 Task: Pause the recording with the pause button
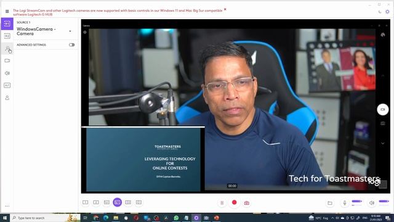pyautogui.click(x=222, y=203)
